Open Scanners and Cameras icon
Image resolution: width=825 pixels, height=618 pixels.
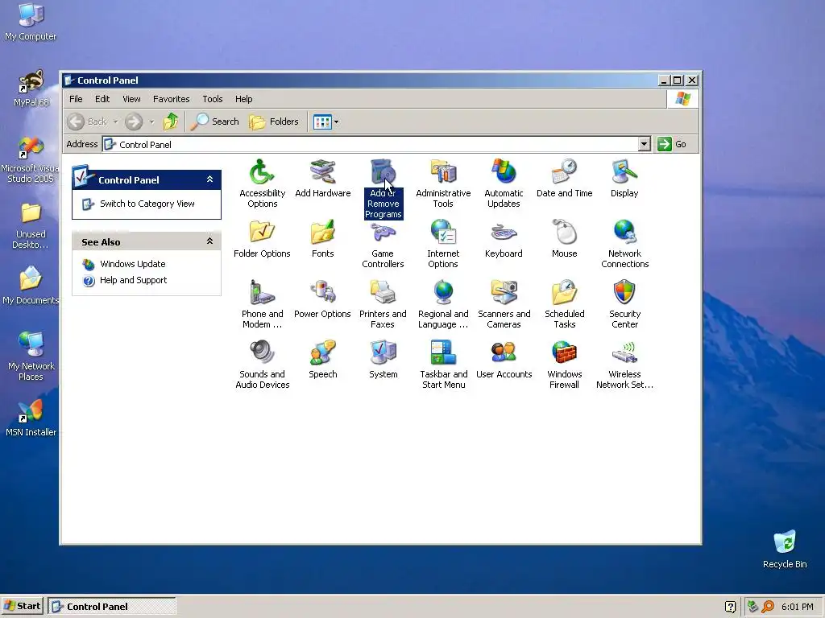pos(504,304)
